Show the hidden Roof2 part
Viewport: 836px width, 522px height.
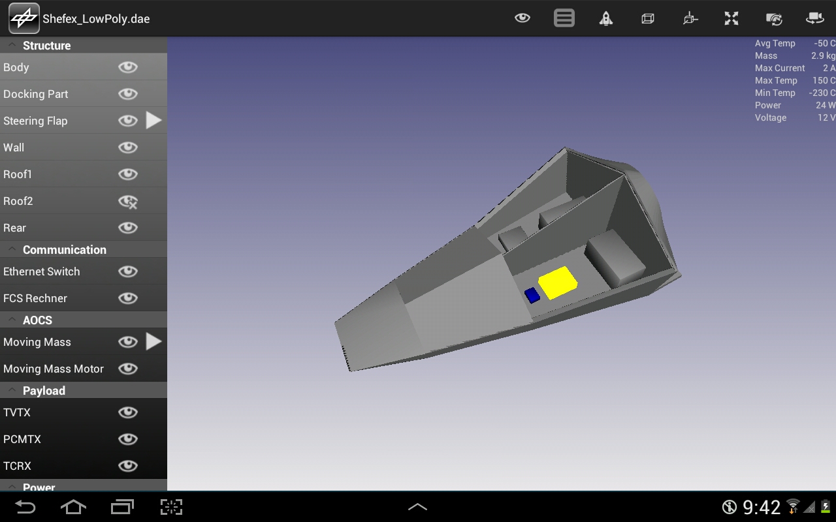(x=128, y=202)
